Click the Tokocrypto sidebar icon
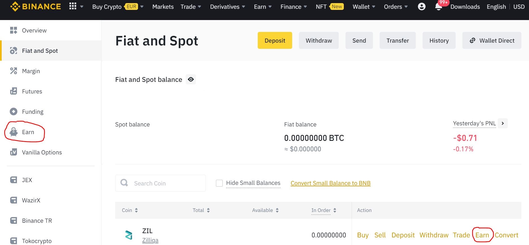The width and height of the screenshot is (529, 245). click(x=14, y=241)
